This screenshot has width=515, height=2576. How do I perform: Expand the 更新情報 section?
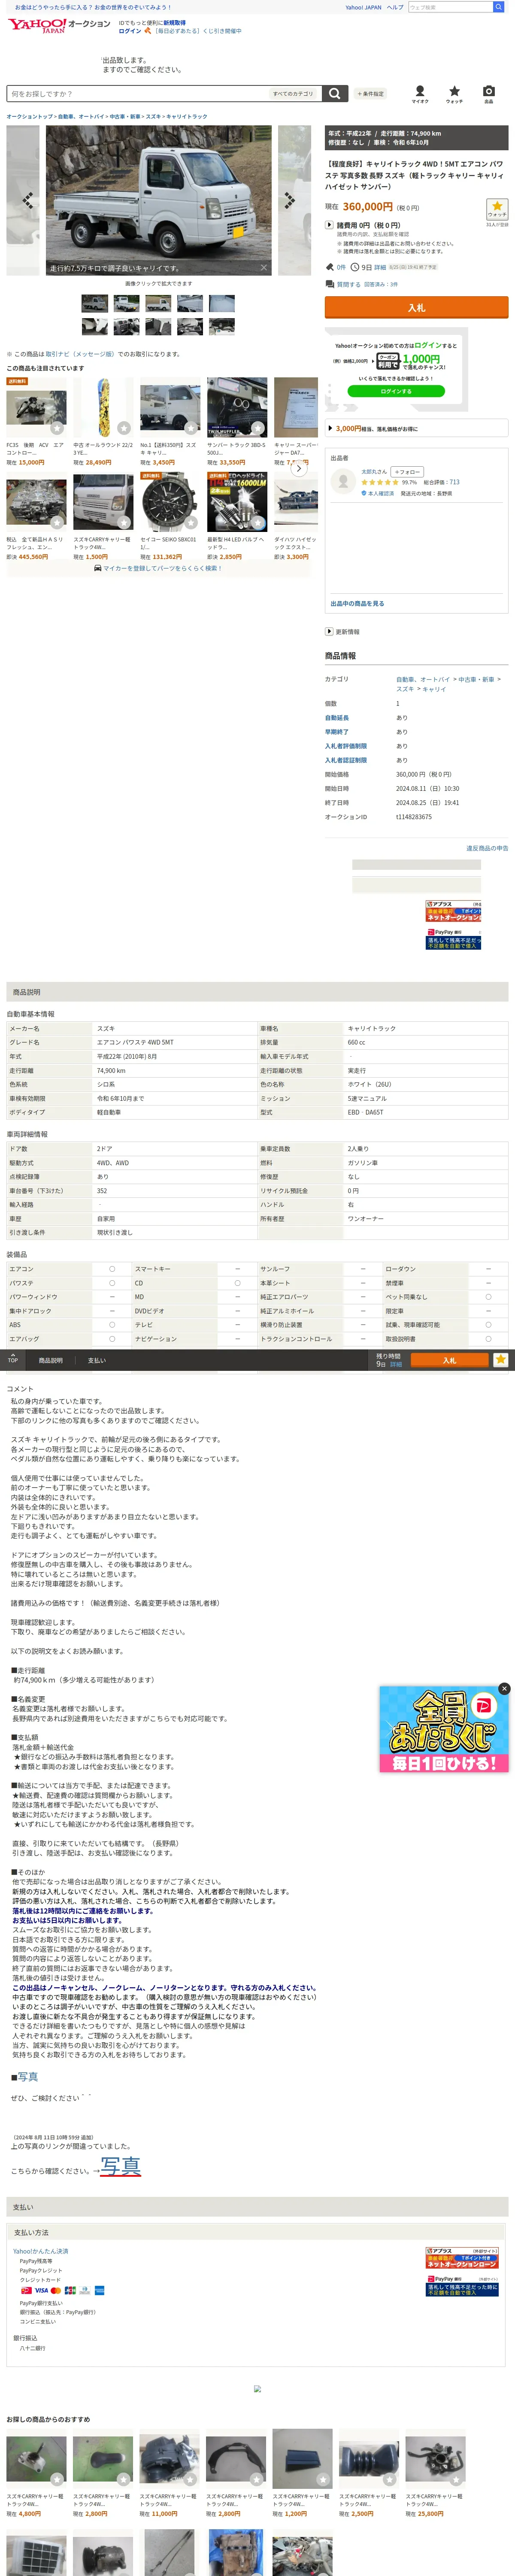[342, 632]
